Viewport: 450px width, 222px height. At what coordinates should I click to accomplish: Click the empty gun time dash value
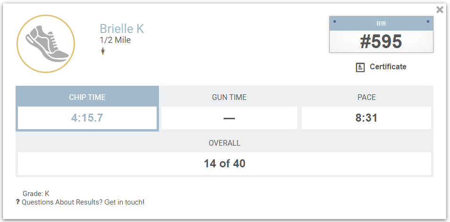(229, 118)
